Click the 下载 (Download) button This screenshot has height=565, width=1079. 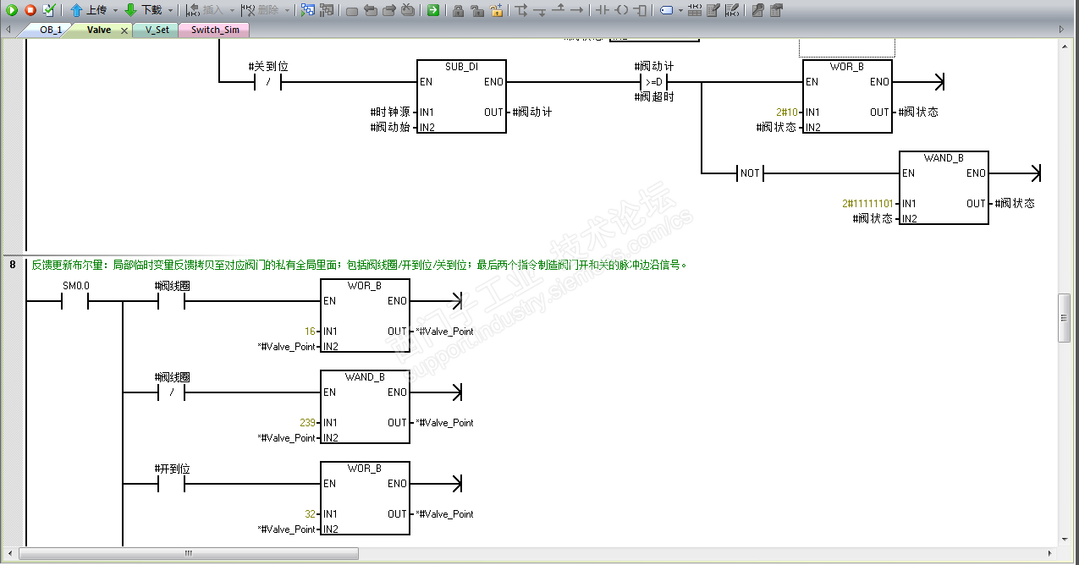[x=142, y=10]
